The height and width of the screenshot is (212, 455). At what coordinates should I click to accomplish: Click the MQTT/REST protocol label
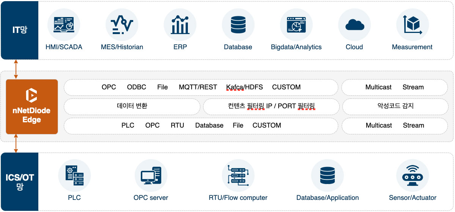point(198,87)
